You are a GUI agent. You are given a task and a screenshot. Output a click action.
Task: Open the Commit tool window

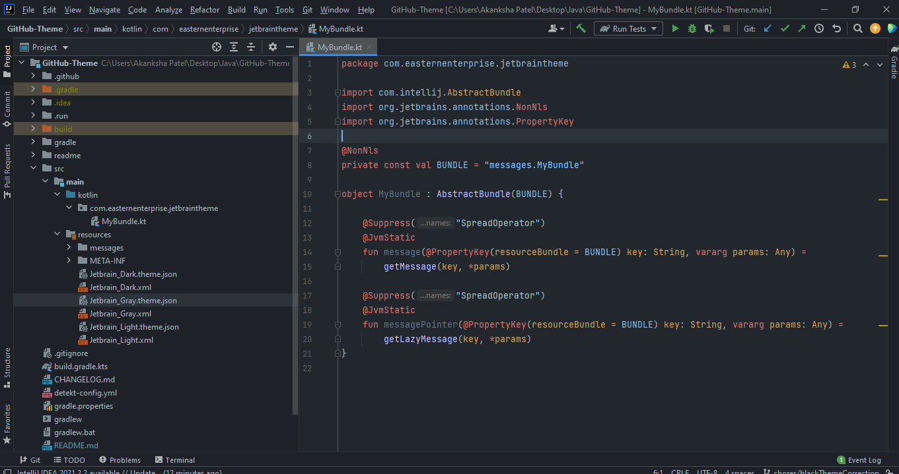[x=7, y=109]
